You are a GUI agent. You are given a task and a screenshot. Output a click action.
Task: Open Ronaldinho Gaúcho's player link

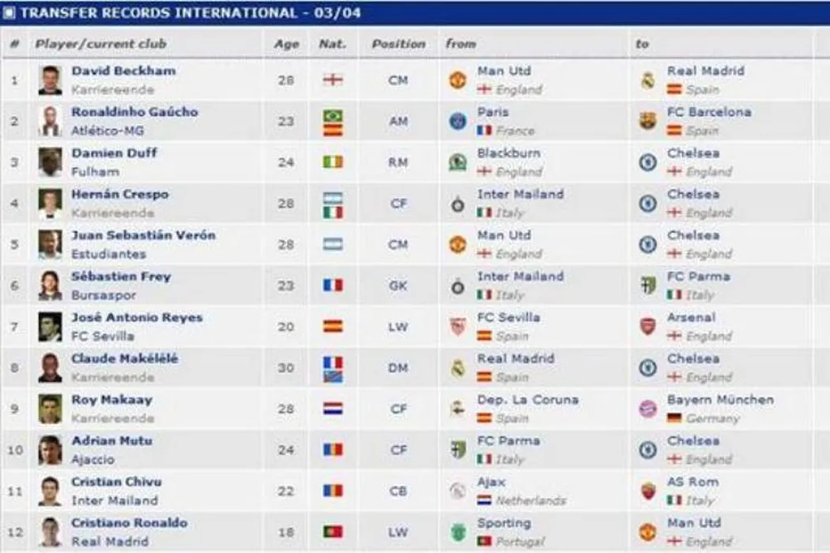134,112
